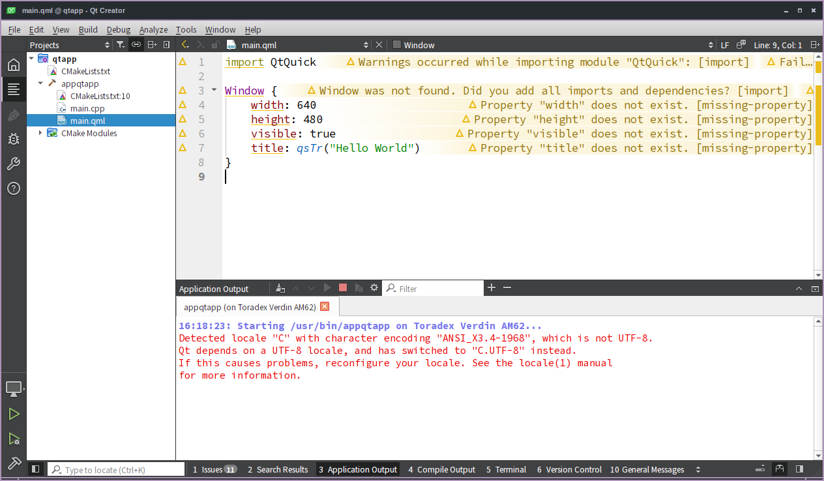
Task: Close the appqtapp on Toradex output tab
Action: (x=324, y=305)
